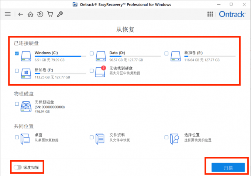Check the 文件资料 checkbox

point(92,137)
